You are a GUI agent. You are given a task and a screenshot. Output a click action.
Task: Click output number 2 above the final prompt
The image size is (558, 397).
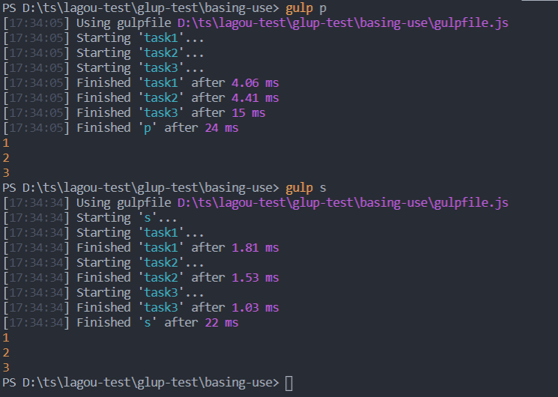pyautogui.click(x=6, y=353)
